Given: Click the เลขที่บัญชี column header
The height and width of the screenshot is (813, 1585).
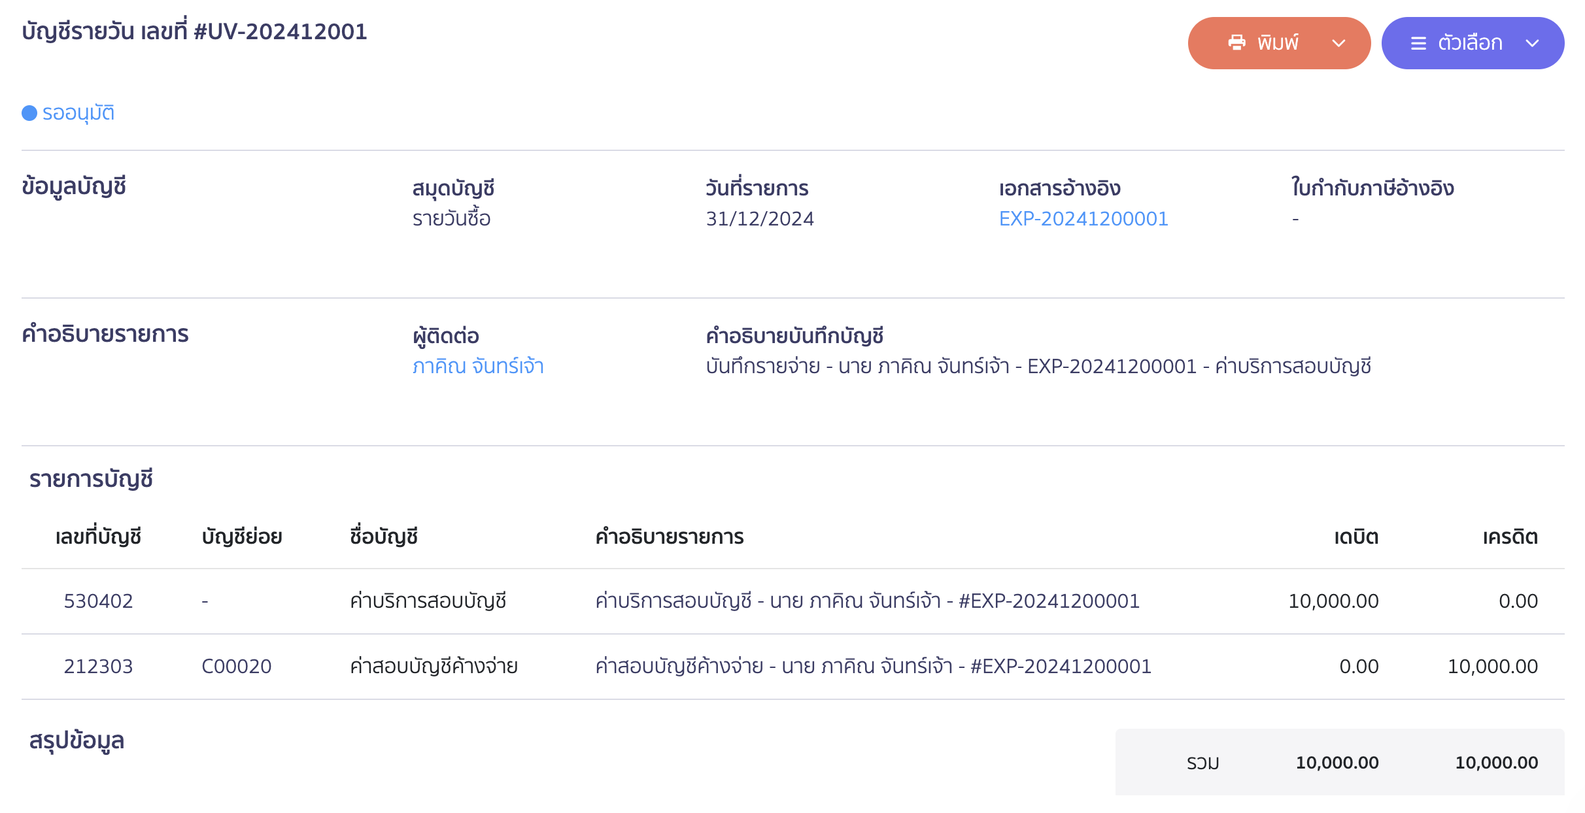Looking at the screenshot, I should pyautogui.click(x=98, y=537).
